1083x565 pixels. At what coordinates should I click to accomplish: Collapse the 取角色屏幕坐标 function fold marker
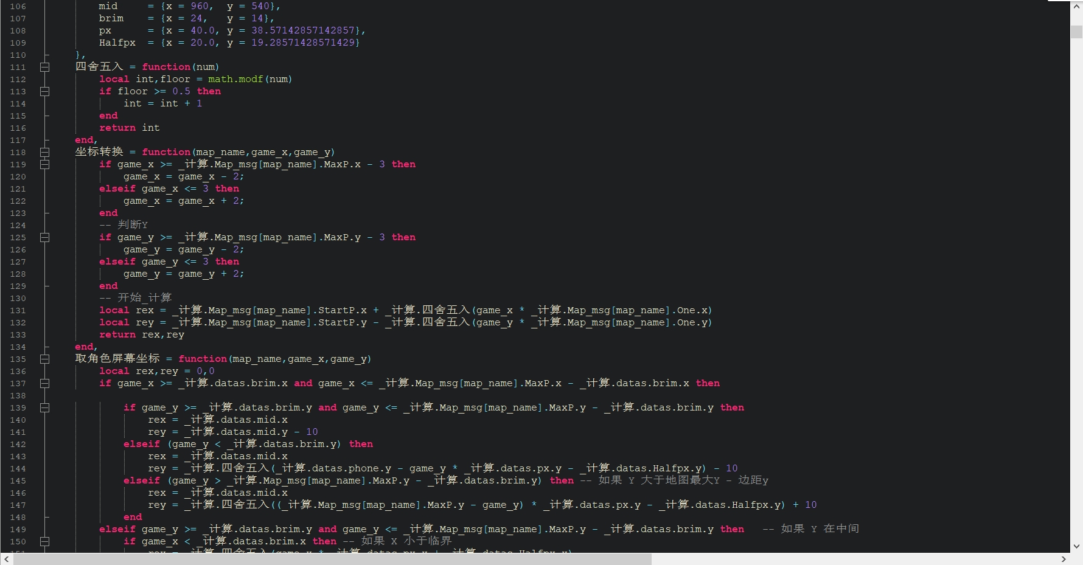pyautogui.click(x=44, y=359)
